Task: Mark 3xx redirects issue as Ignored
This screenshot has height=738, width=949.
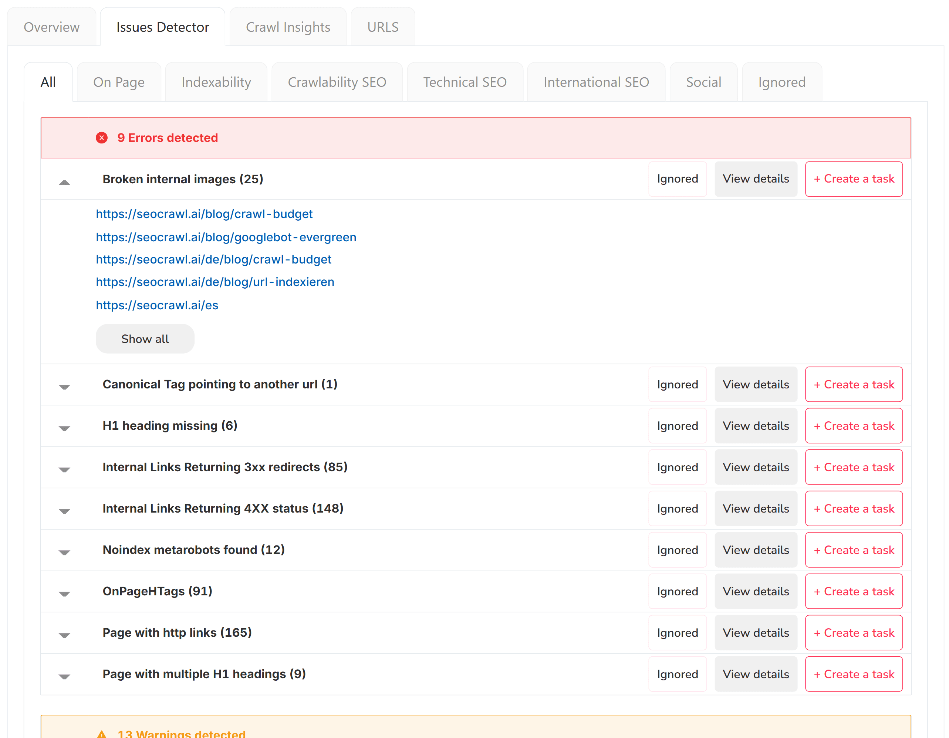Action: click(678, 467)
